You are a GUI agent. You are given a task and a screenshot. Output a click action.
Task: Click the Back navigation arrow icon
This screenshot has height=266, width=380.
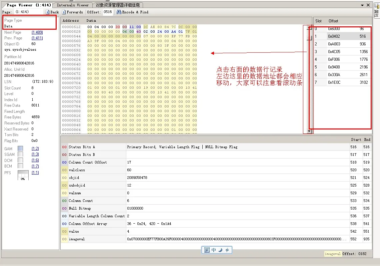coord(48,12)
